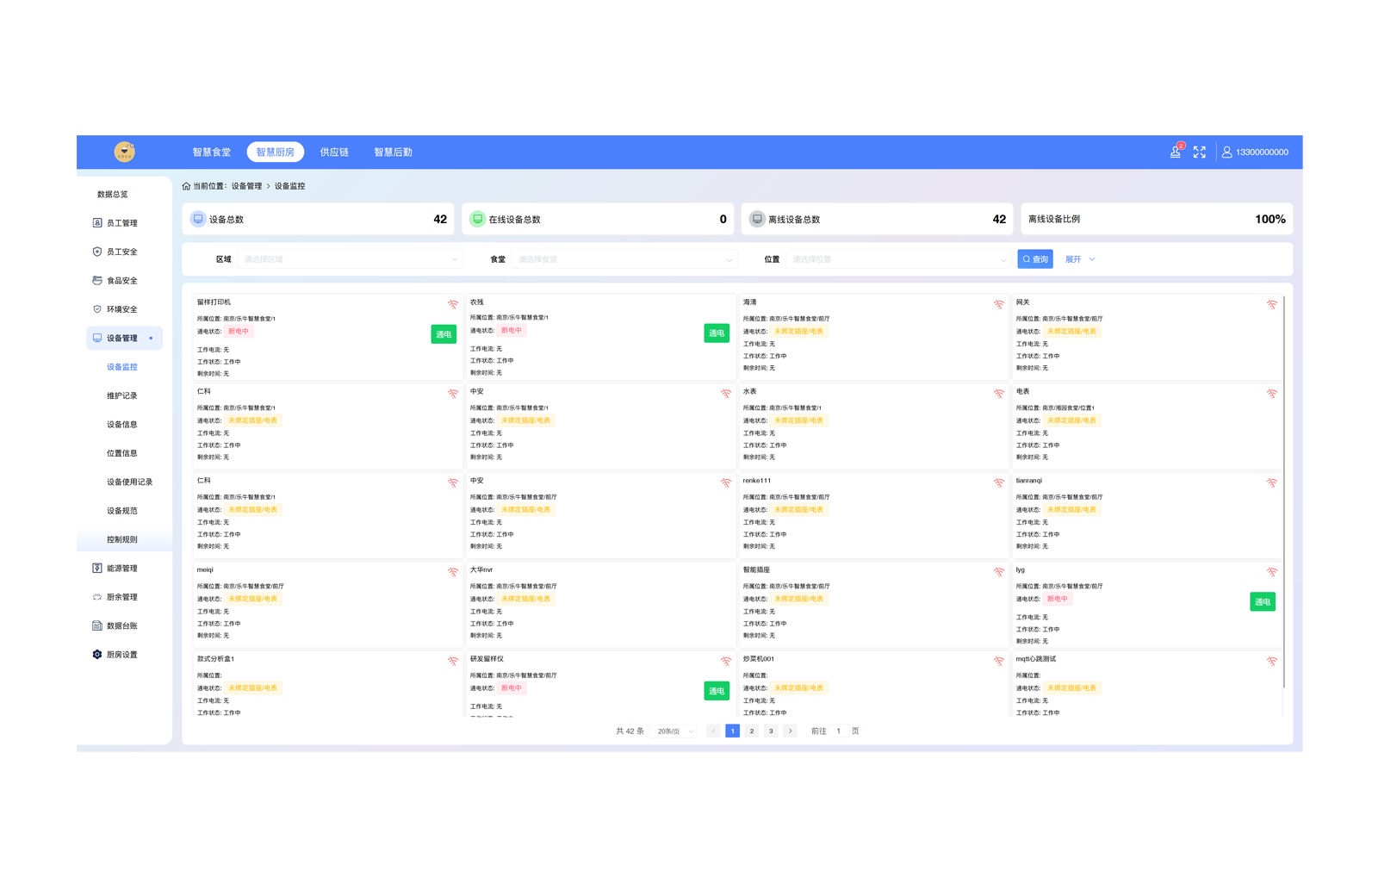Click 通电 button on 留样打印机 card
This screenshot has width=1378, height=896.
tap(444, 334)
